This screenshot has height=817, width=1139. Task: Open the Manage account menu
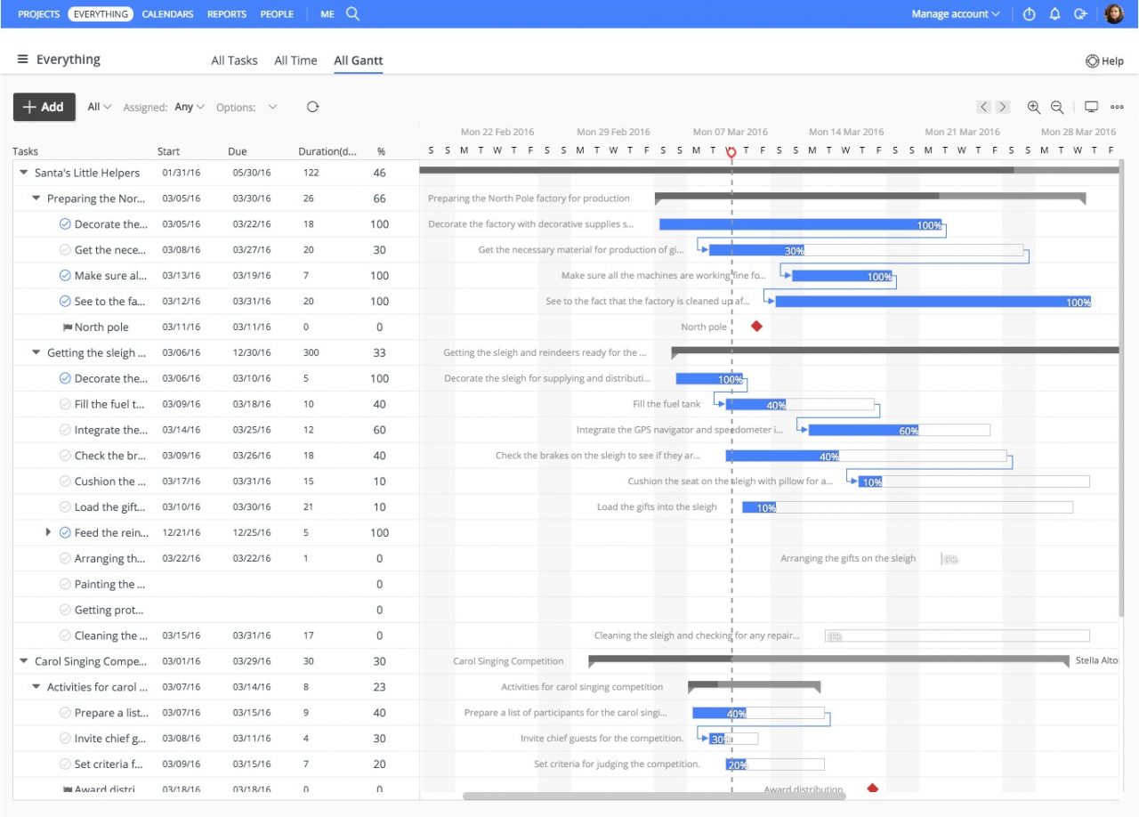tap(953, 13)
